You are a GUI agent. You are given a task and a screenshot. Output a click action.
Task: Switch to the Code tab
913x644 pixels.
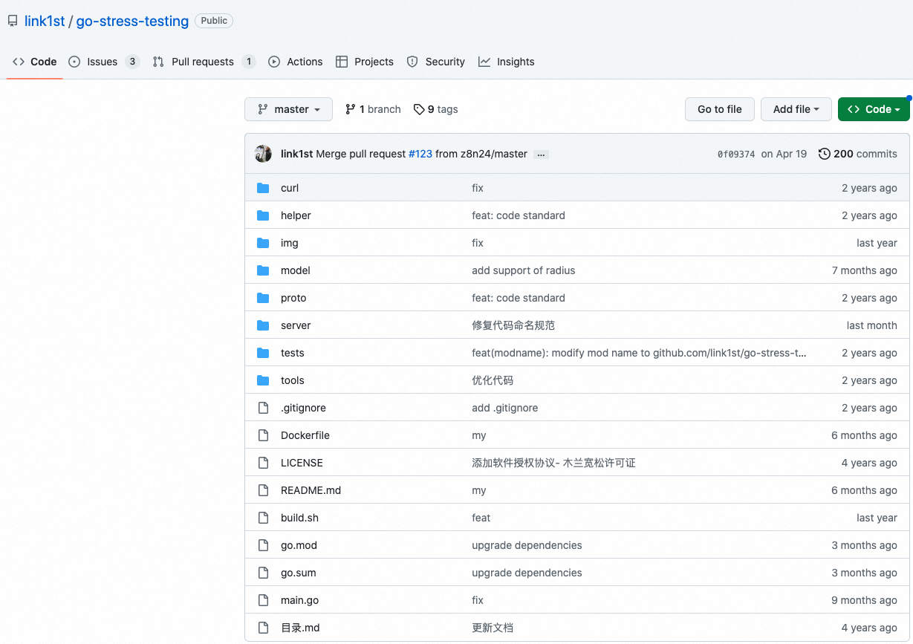tap(35, 62)
